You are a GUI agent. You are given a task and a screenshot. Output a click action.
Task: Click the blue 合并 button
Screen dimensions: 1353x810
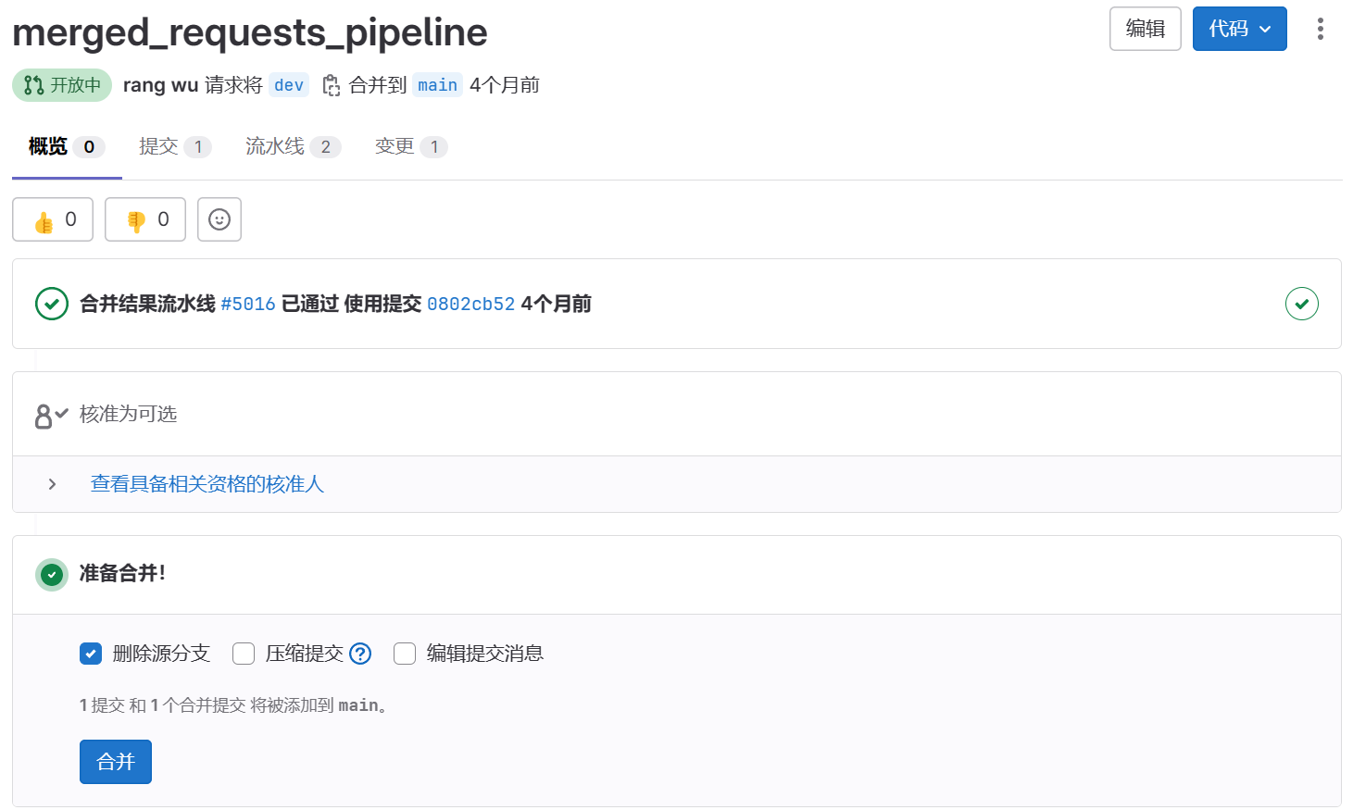coord(116,762)
